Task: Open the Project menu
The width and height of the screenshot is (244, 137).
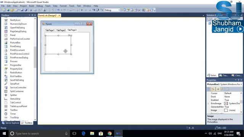Action: pos(23,6)
